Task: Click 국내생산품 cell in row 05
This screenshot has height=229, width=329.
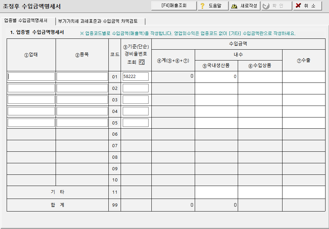Action: click(x=216, y=123)
